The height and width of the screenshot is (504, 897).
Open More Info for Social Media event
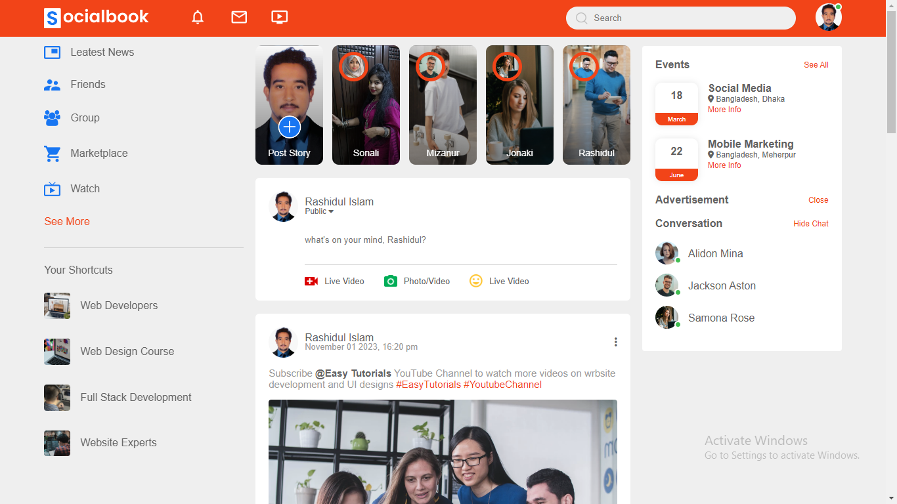pyautogui.click(x=724, y=110)
